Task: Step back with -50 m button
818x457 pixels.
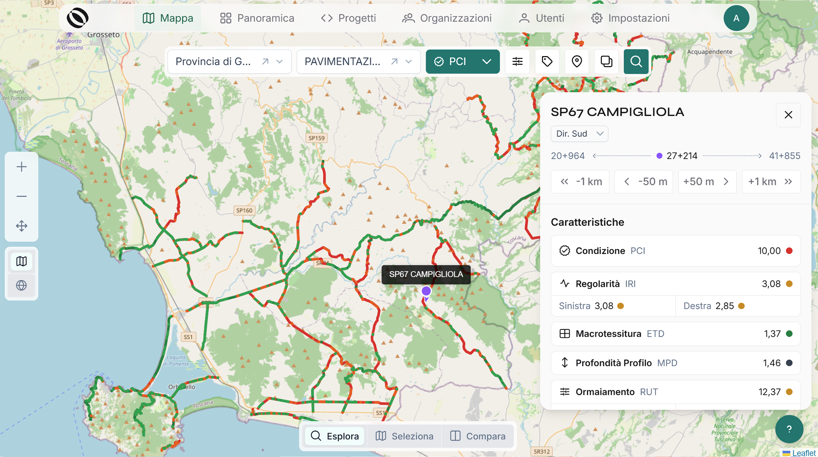Action: 644,182
